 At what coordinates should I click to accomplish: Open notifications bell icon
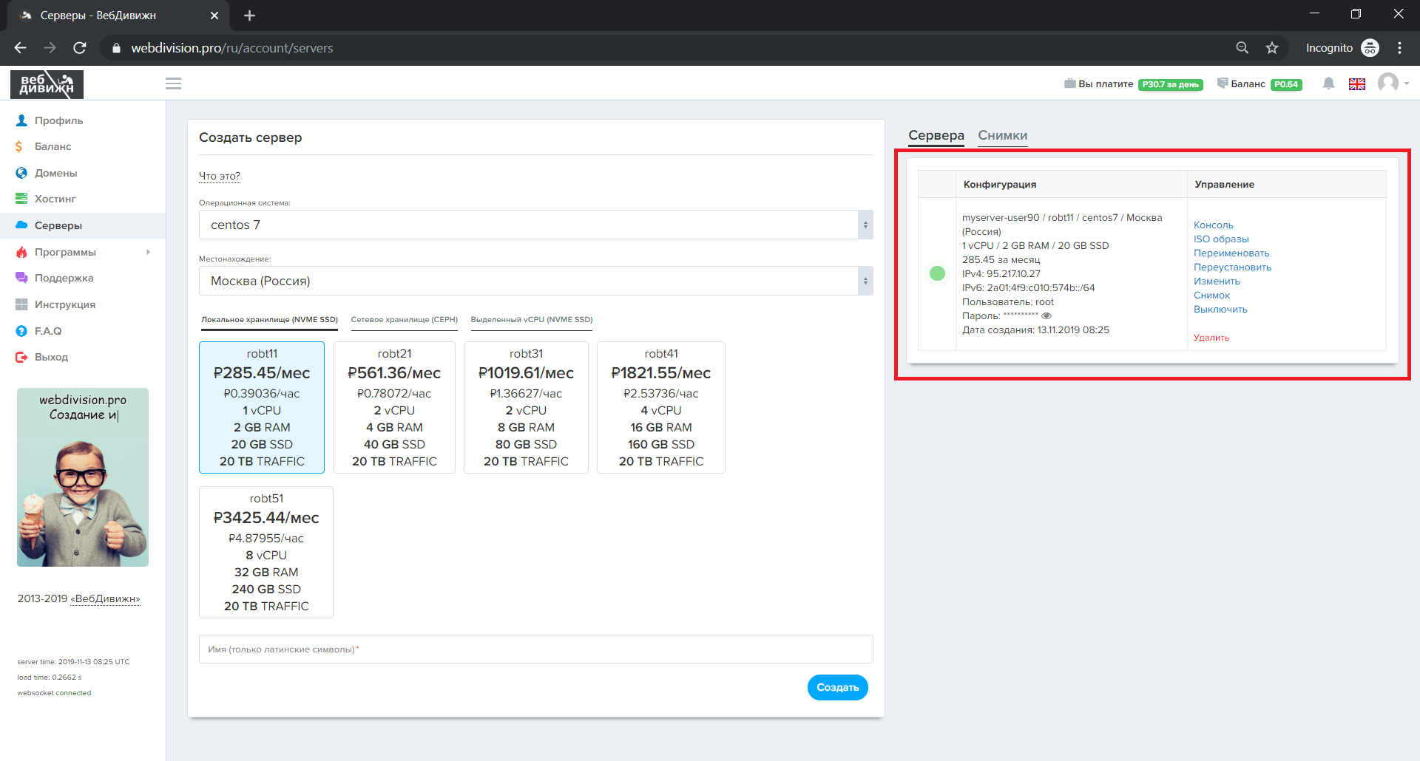[x=1328, y=83]
